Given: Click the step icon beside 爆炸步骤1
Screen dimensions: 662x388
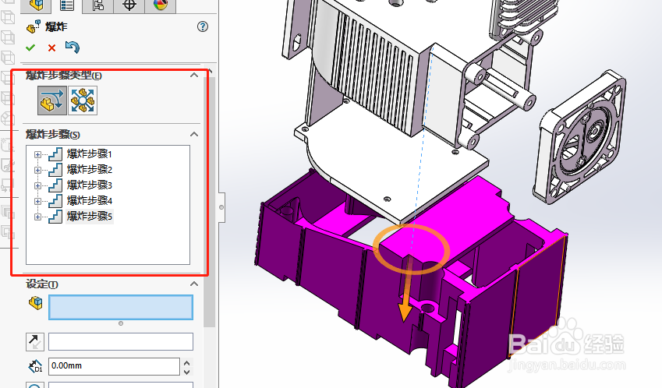Looking at the screenshot, I should 55,154.
